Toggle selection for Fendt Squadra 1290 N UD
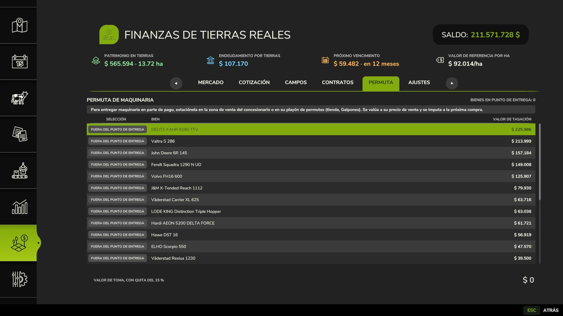 coord(117,164)
